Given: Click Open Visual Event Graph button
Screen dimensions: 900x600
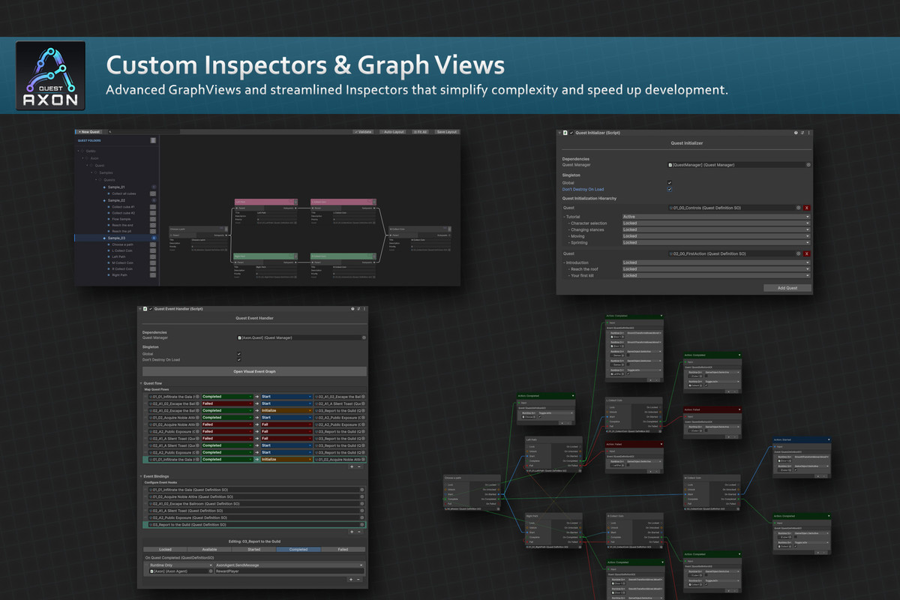Looking at the screenshot, I should pyautogui.click(x=254, y=371).
